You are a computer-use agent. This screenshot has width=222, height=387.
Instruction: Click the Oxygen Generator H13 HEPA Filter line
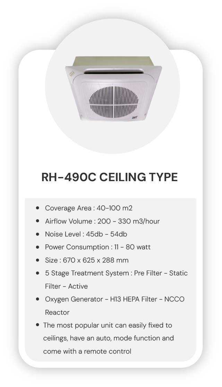[114, 299]
